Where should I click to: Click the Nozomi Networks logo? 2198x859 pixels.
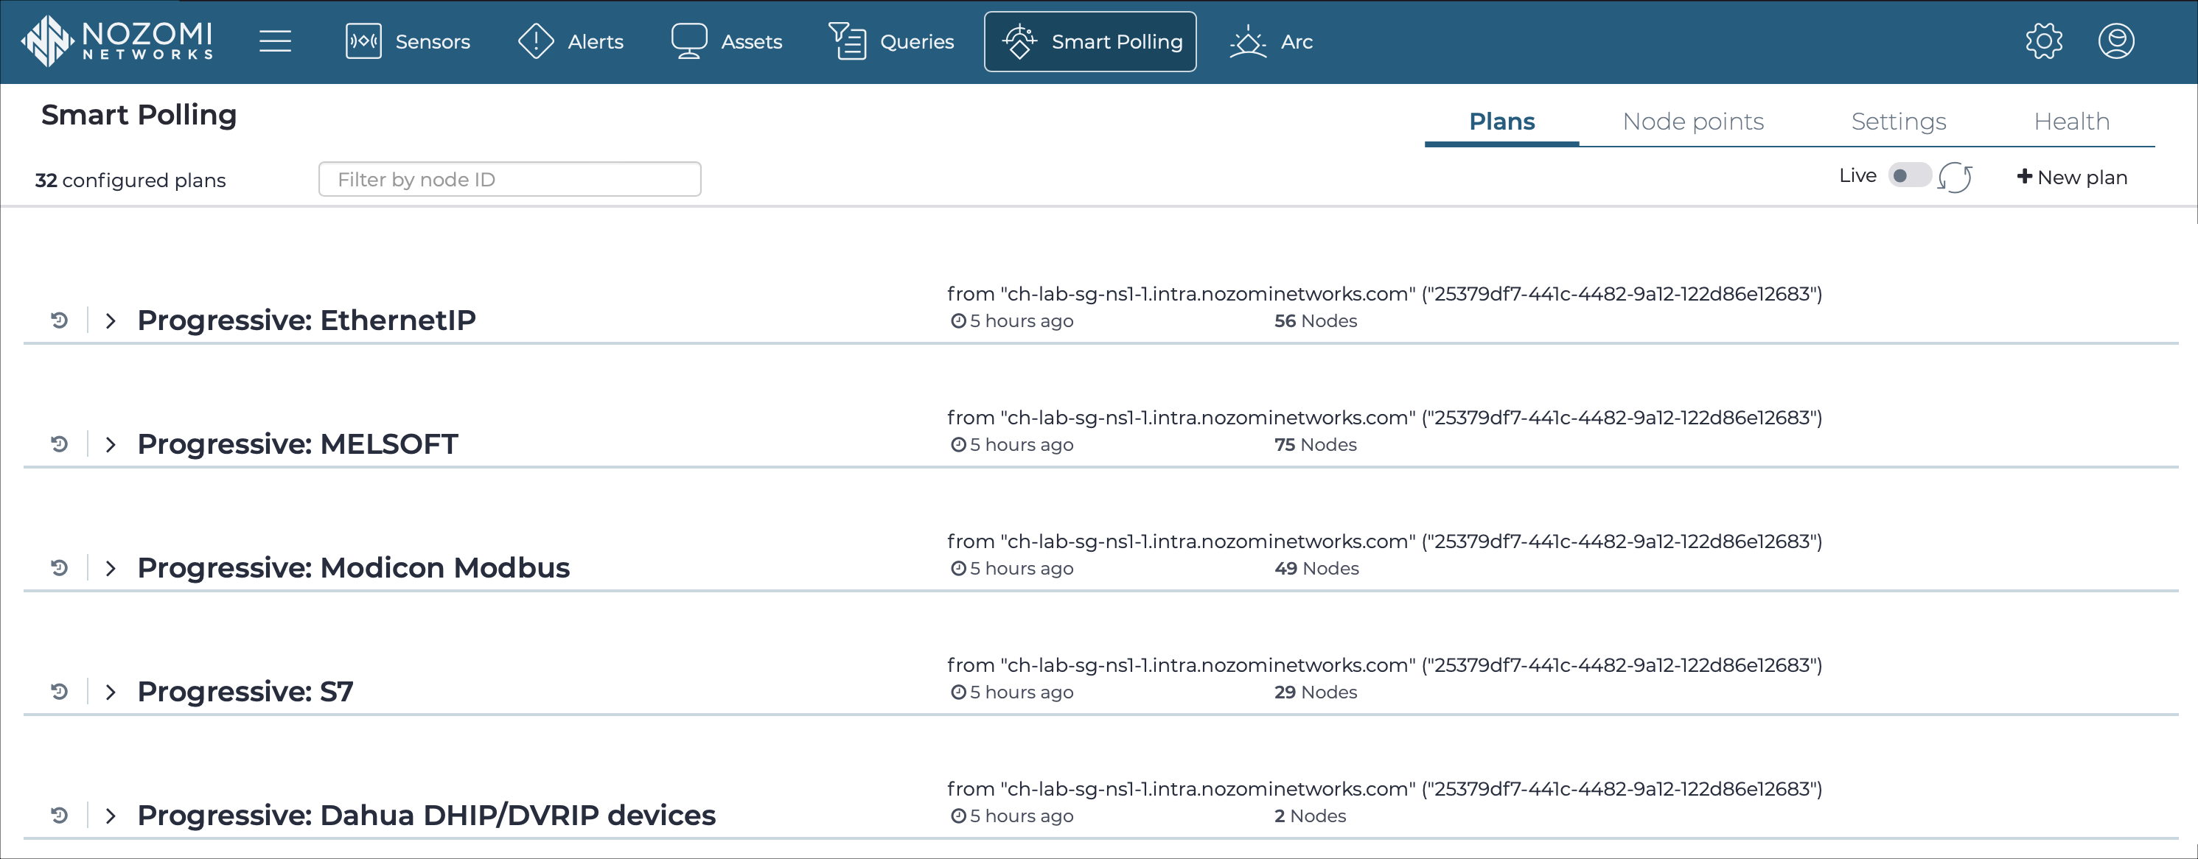click(118, 41)
